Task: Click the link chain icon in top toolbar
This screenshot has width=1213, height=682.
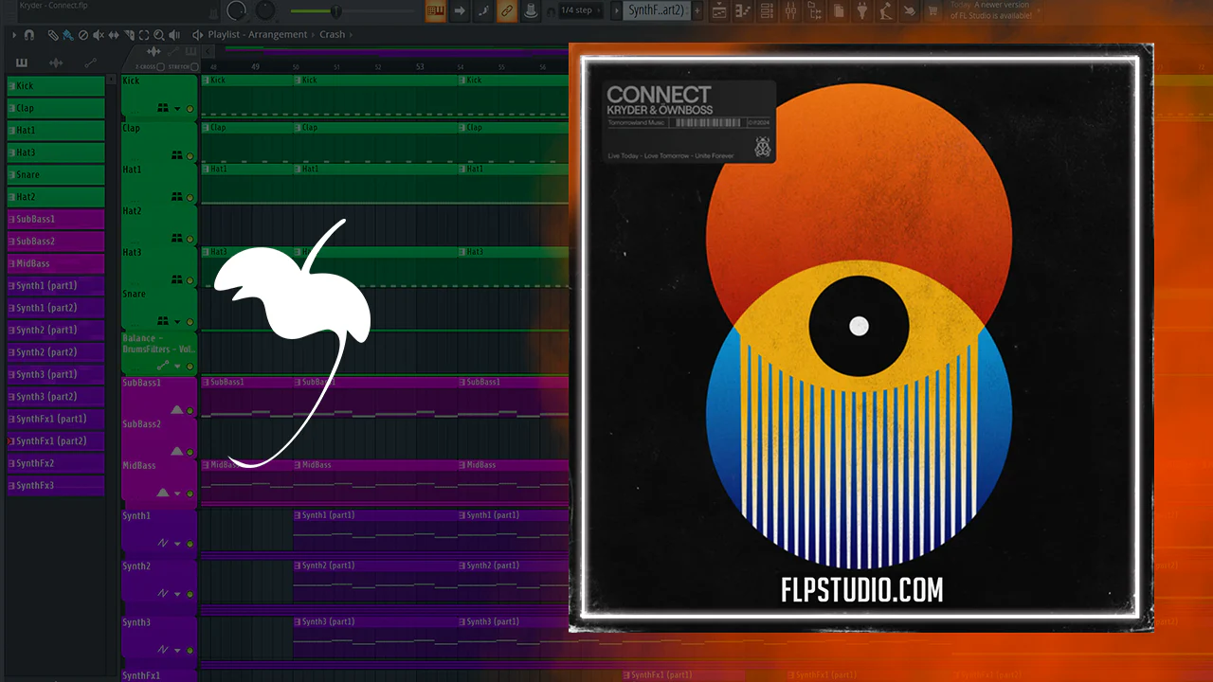Action: point(507,10)
